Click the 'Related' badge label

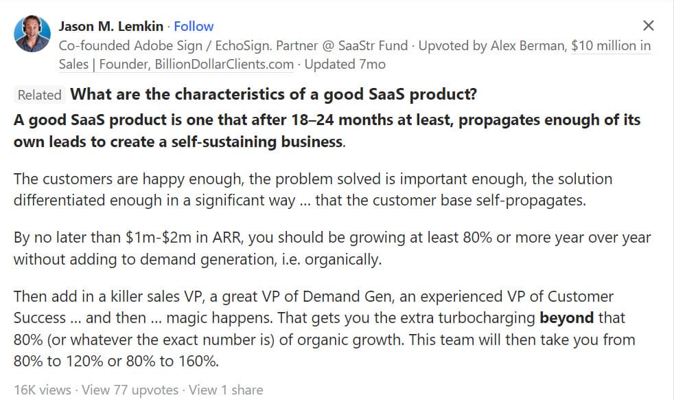[40, 95]
